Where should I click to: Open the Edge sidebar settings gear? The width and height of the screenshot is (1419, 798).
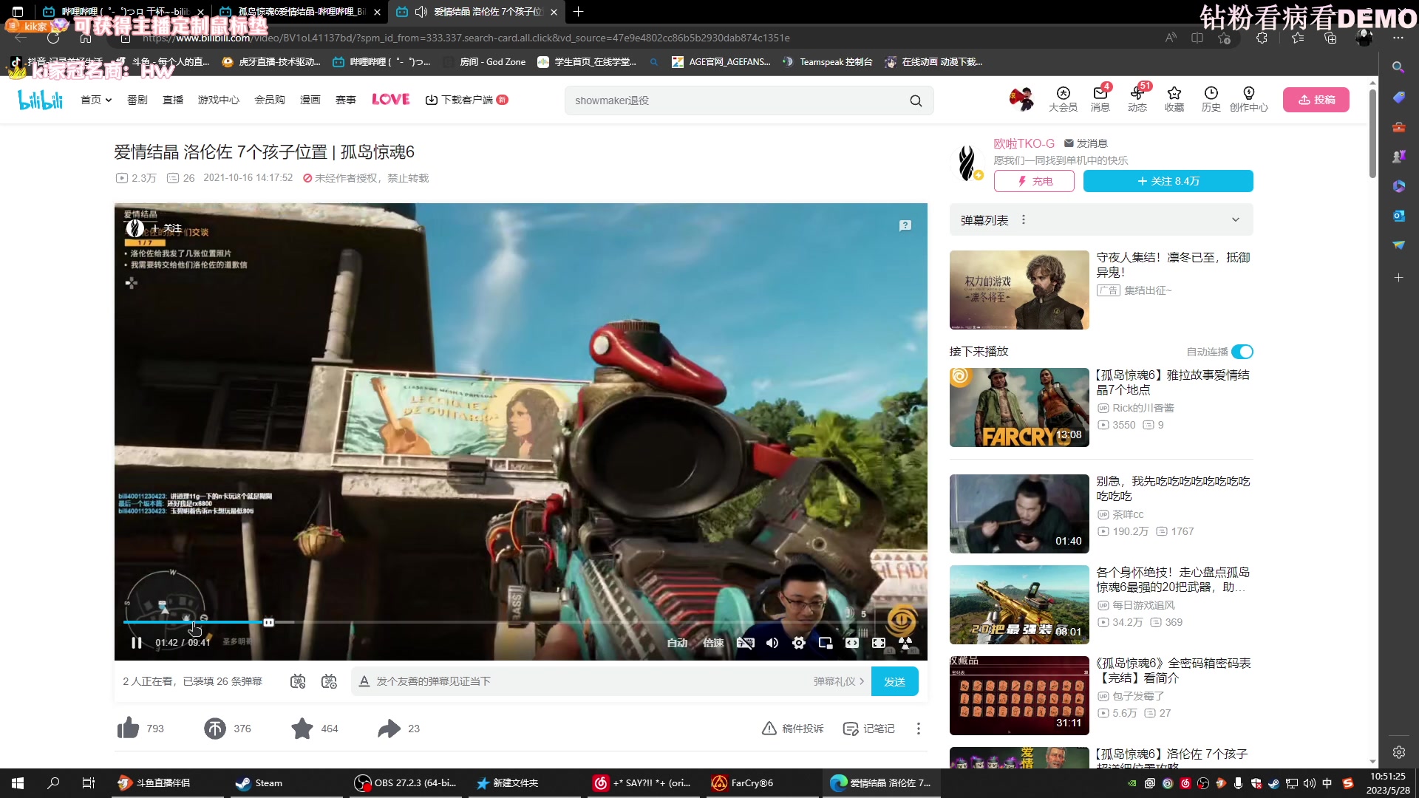tap(1398, 752)
